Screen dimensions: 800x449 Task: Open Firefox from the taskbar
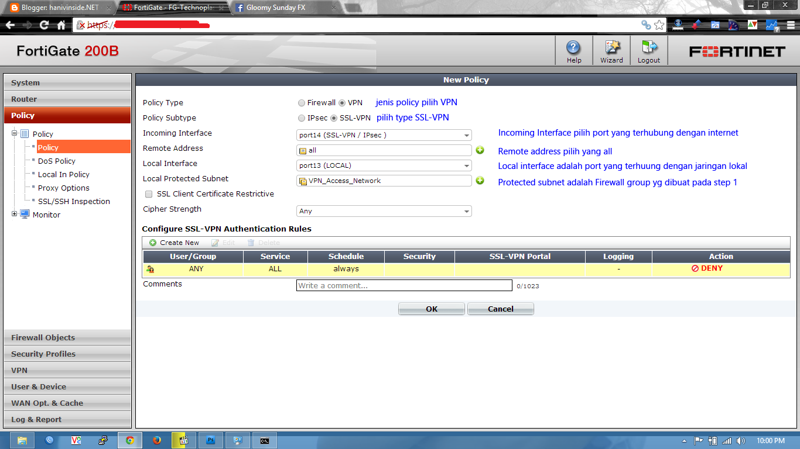(156, 440)
